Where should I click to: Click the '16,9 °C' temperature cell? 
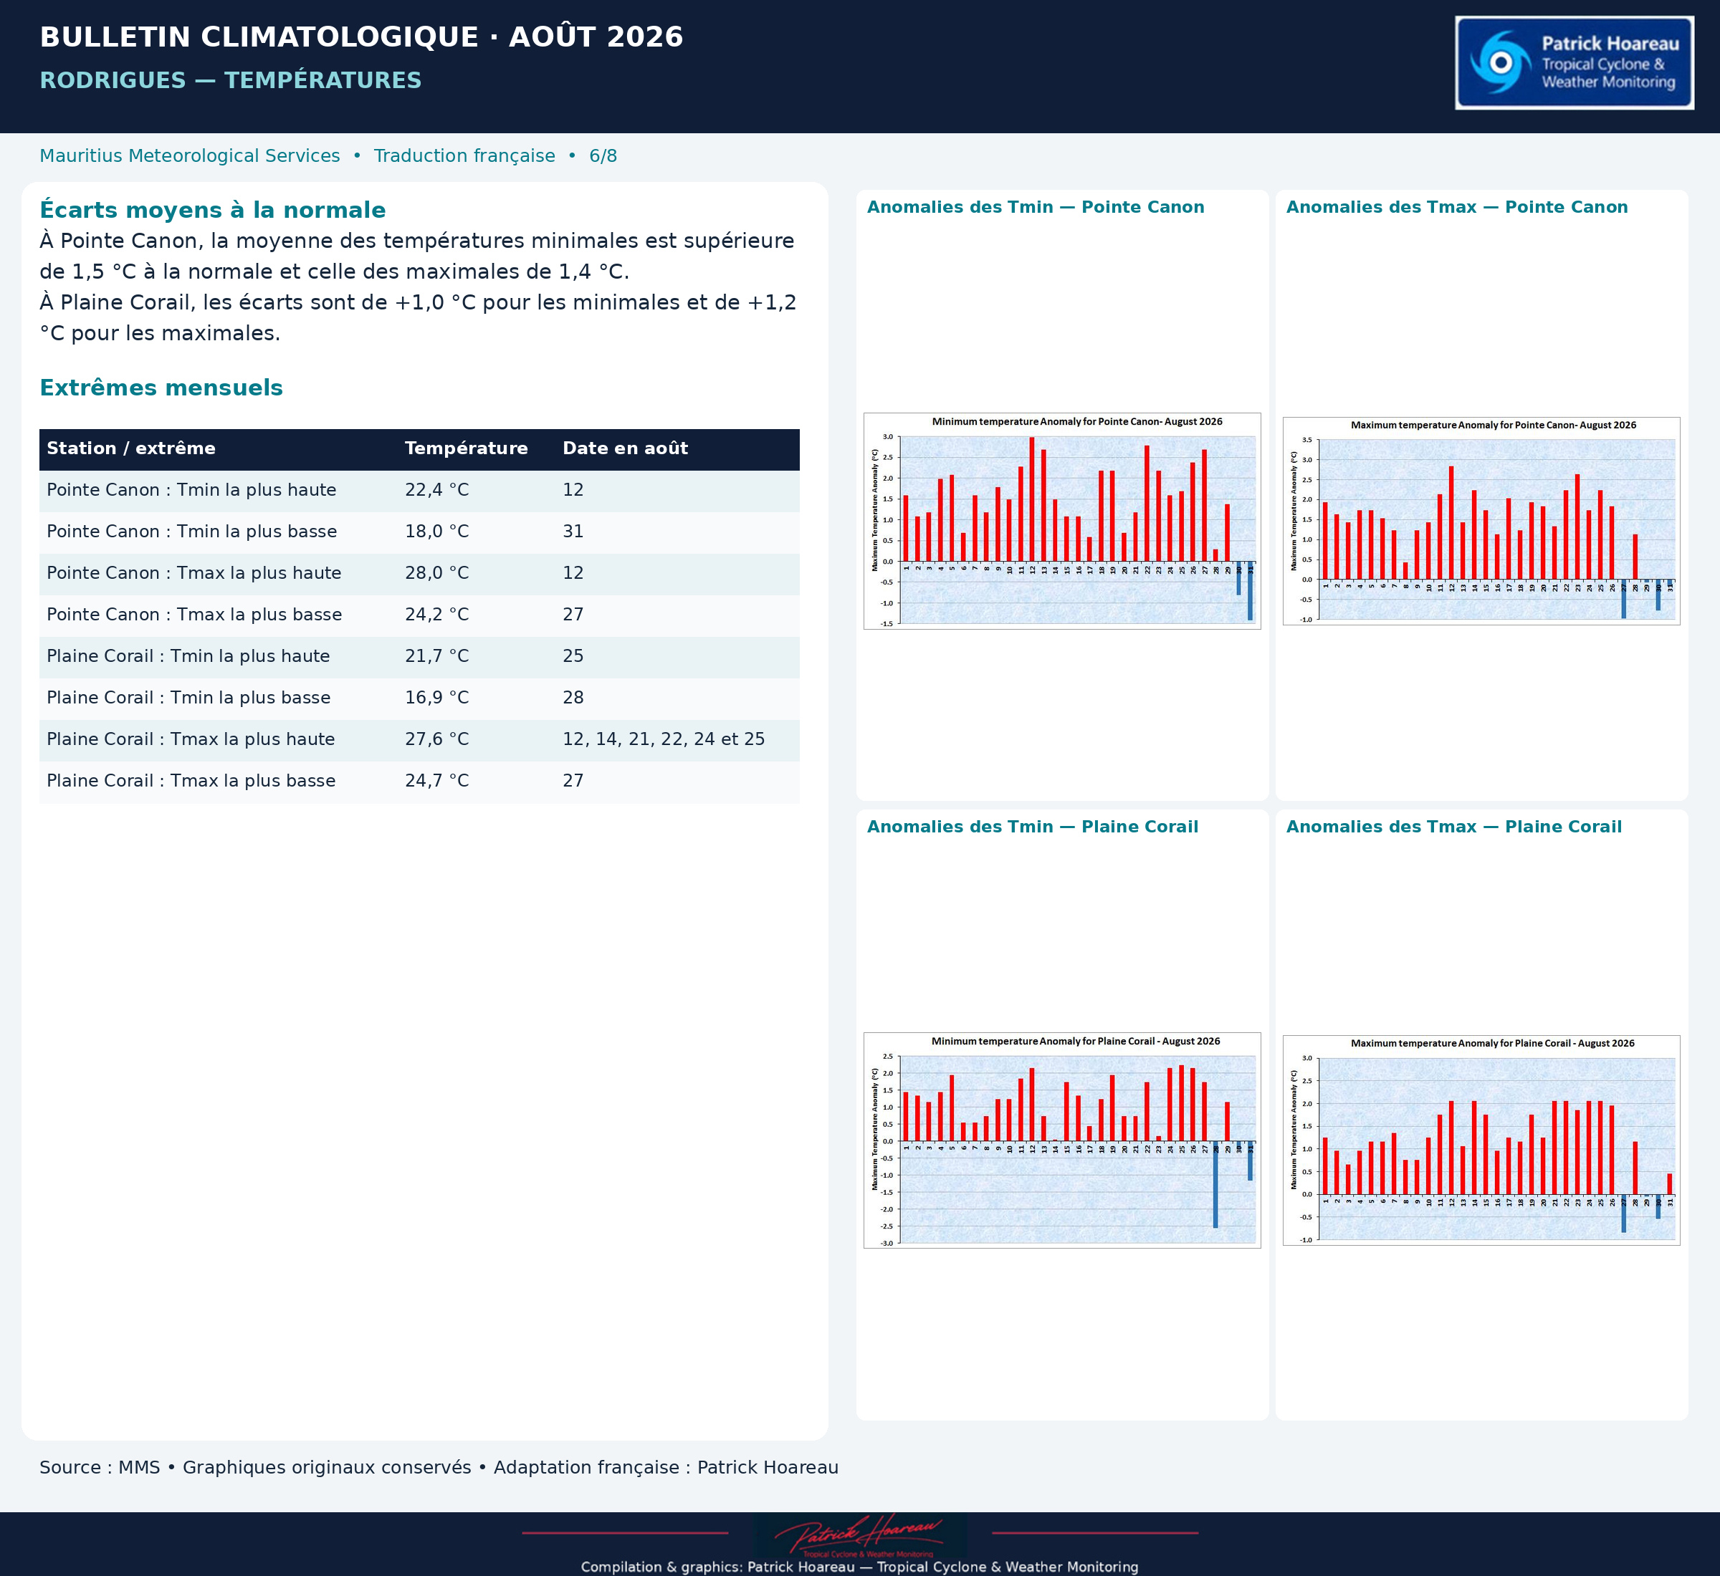click(437, 698)
